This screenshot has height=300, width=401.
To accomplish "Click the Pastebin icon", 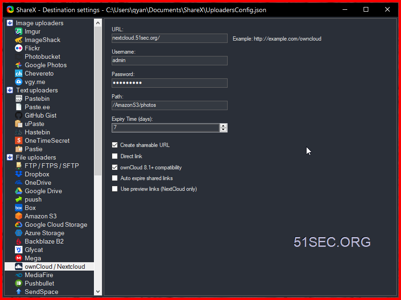I will tap(19, 98).
